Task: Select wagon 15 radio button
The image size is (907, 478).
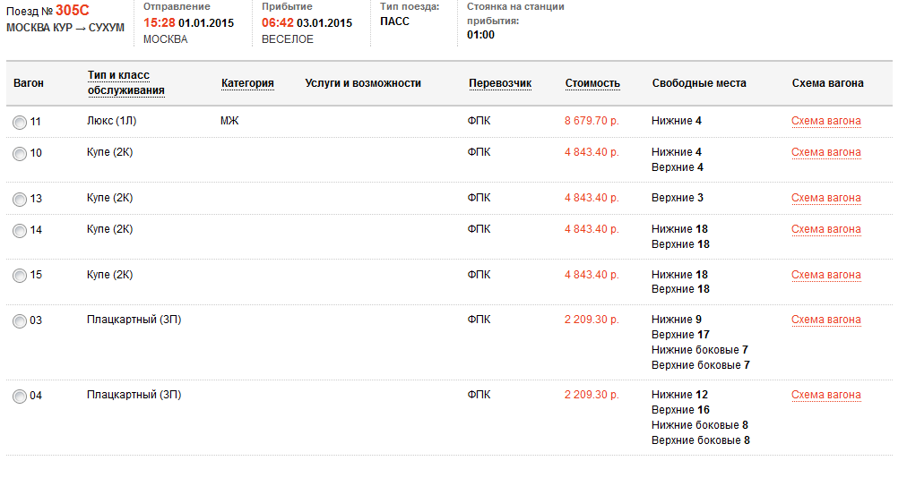Action: (x=20, y=276)
